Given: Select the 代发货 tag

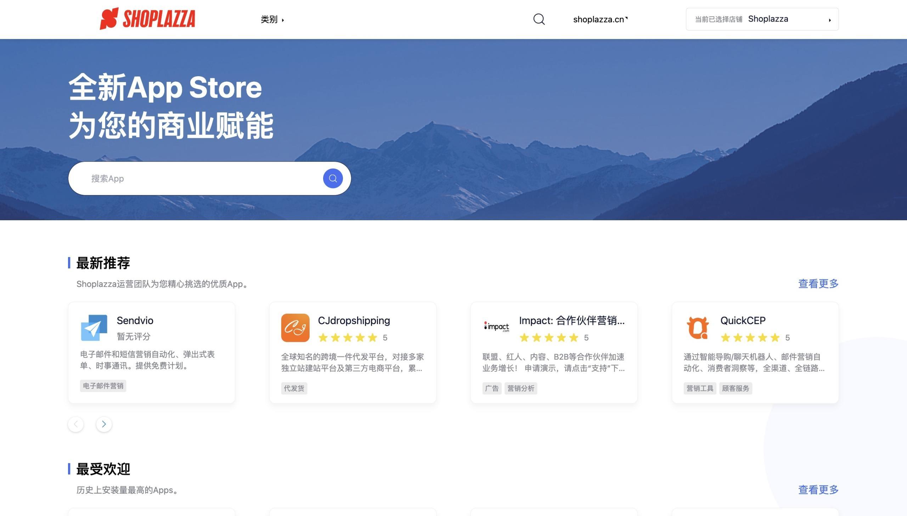Looking at the screenshot, I should tap(294, 388).
